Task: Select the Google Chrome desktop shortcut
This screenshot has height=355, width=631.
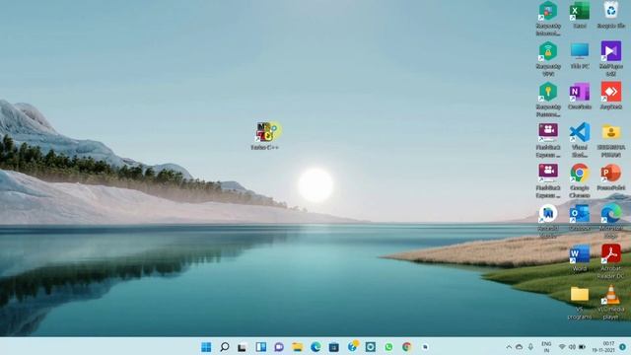Action: (580, 180)
